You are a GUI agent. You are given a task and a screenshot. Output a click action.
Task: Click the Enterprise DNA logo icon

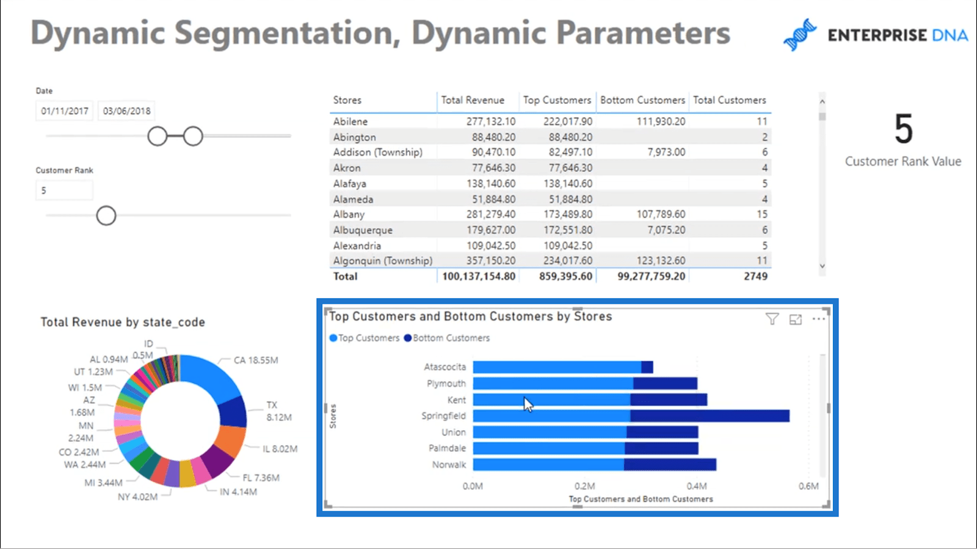pyautogui.click(x=800, y=35)
